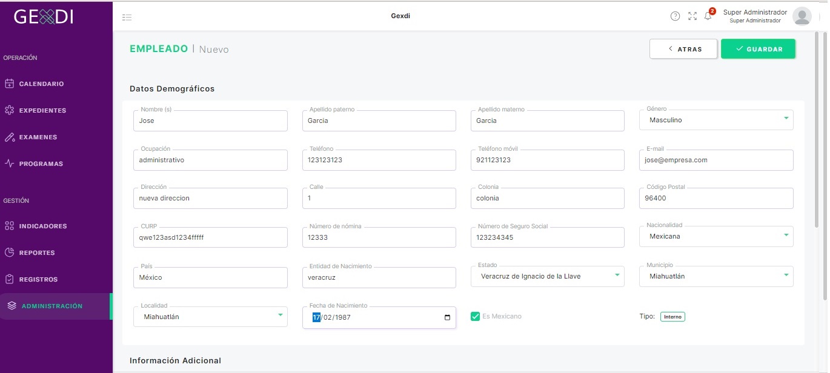Click the GEXDI logo in sidebar
Screen dimensions: 830x373
point(44,16)
